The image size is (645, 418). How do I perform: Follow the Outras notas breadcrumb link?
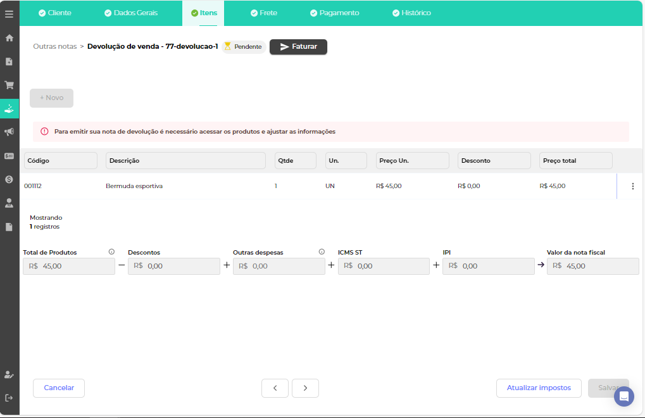click(x=54, y=47)
